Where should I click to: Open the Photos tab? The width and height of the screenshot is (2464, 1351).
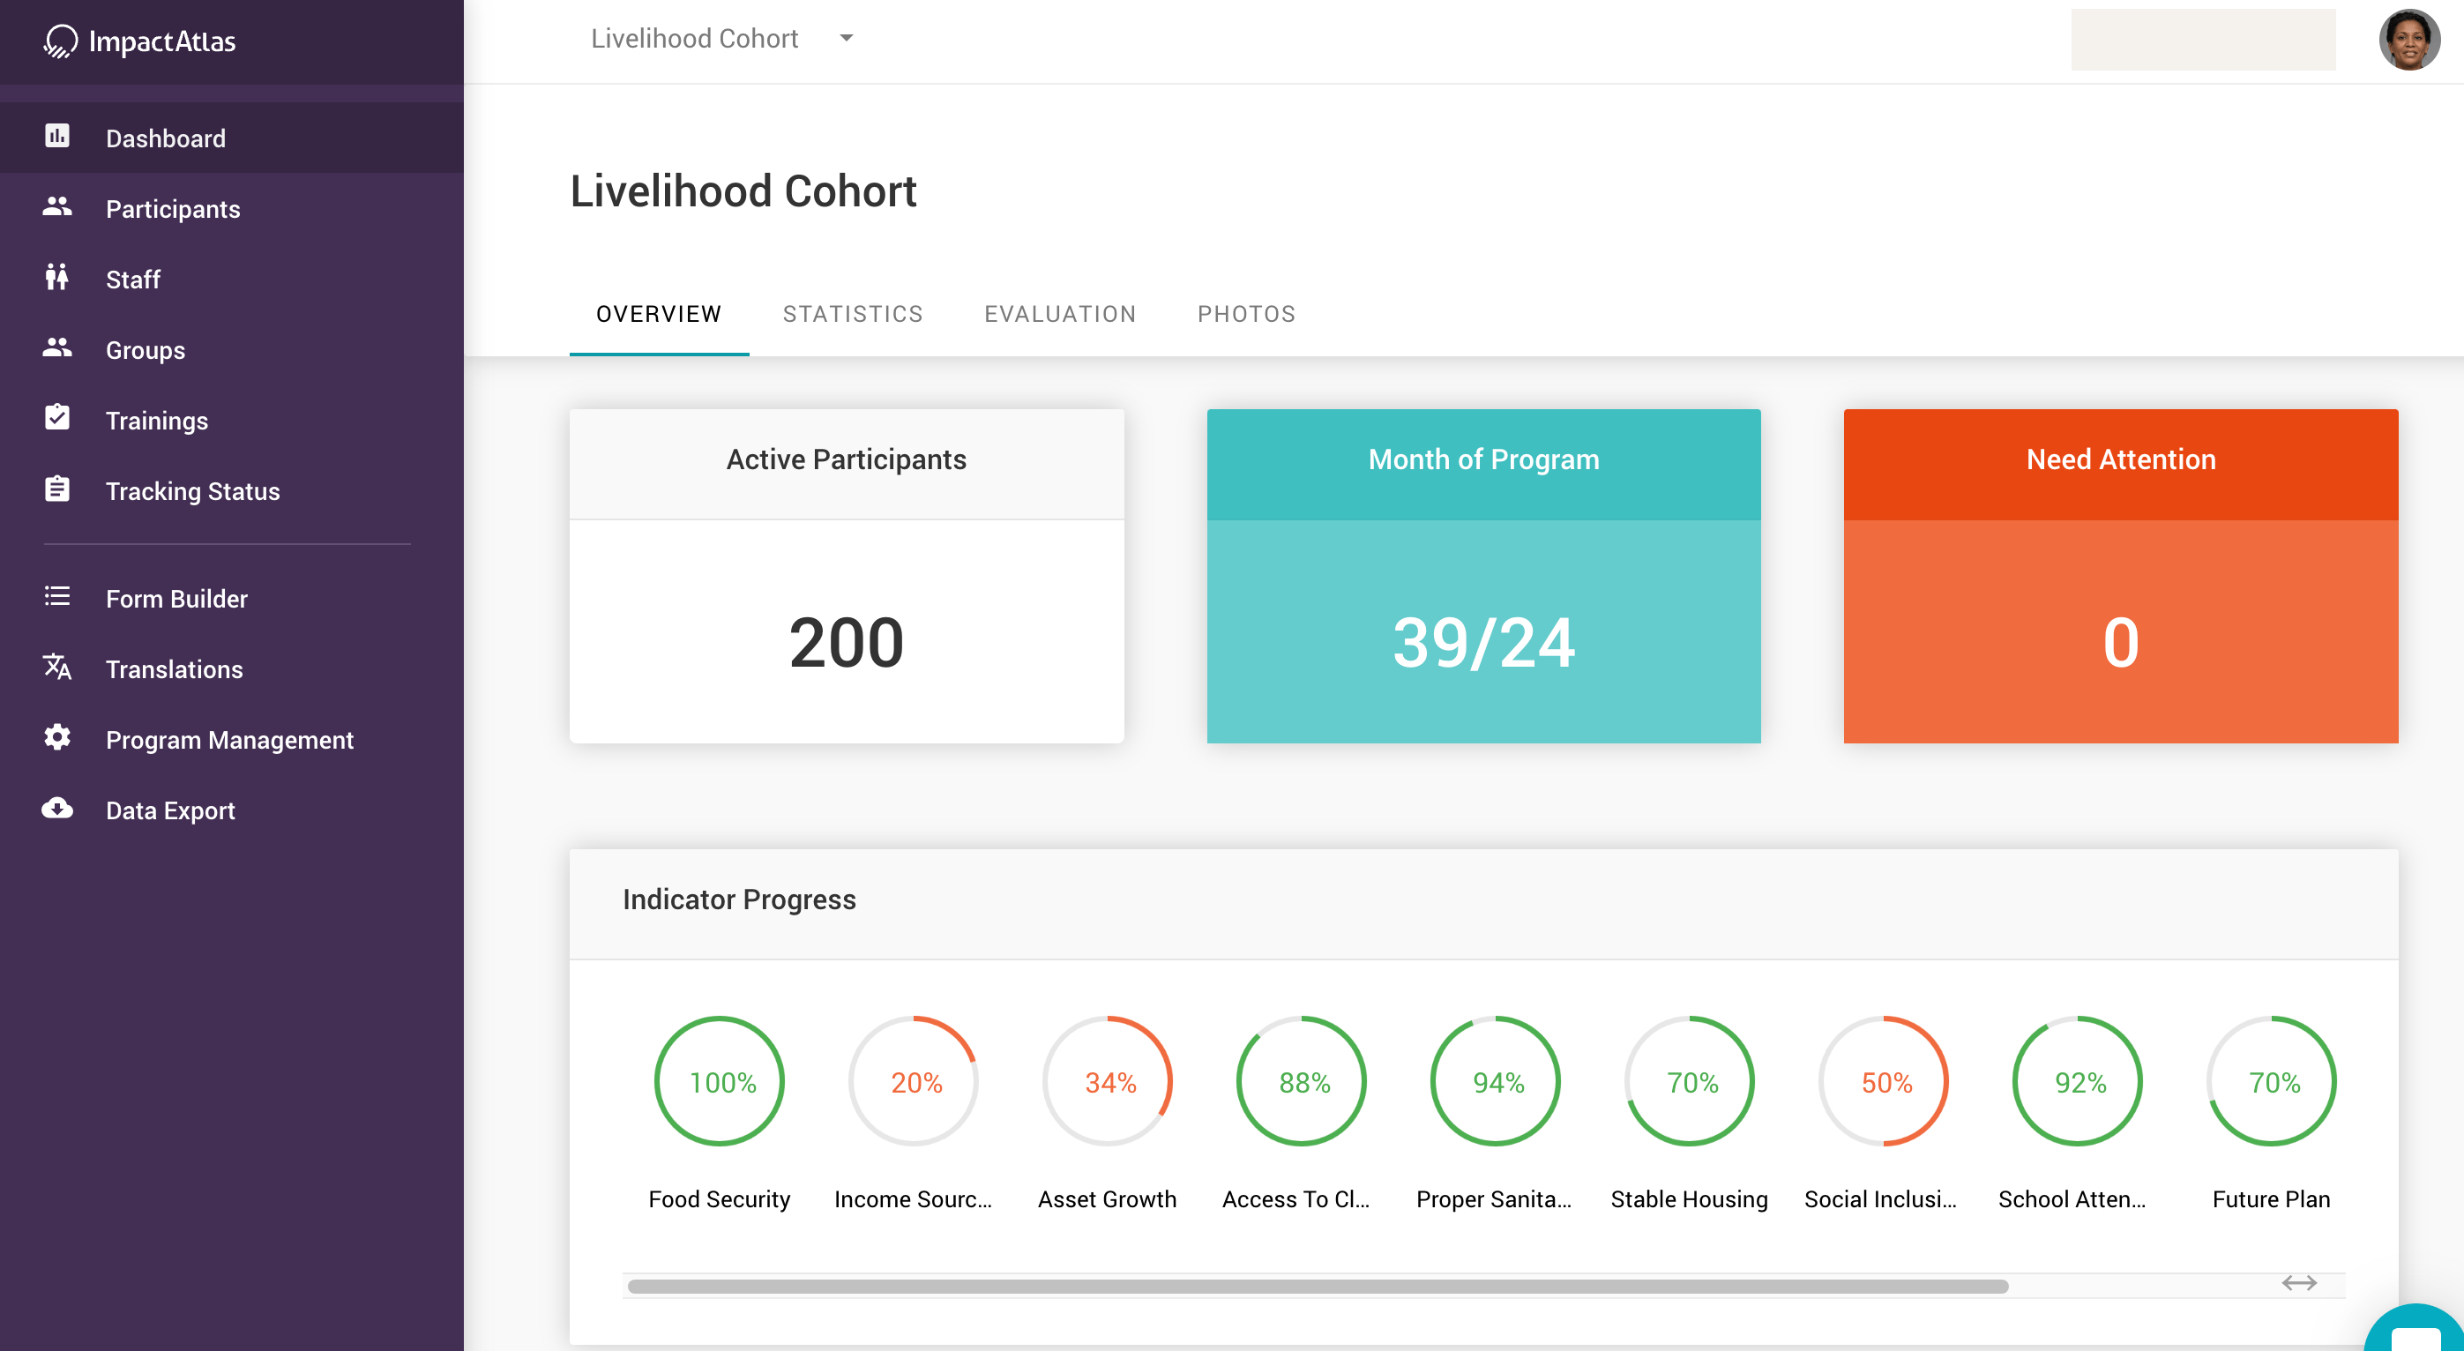1245,314
